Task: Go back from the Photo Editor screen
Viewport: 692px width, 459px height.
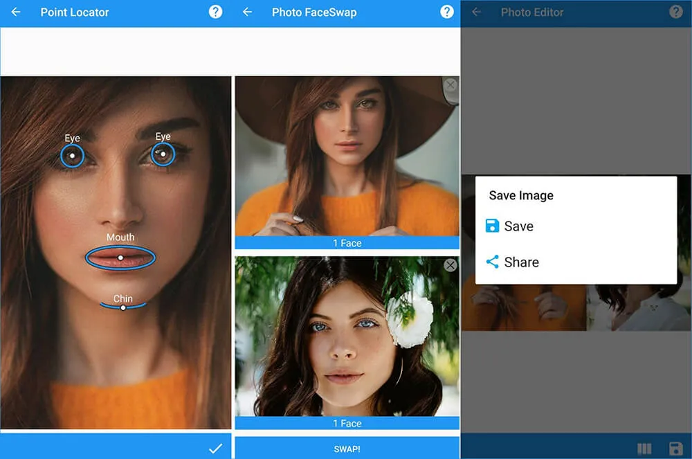Action: 477,12
